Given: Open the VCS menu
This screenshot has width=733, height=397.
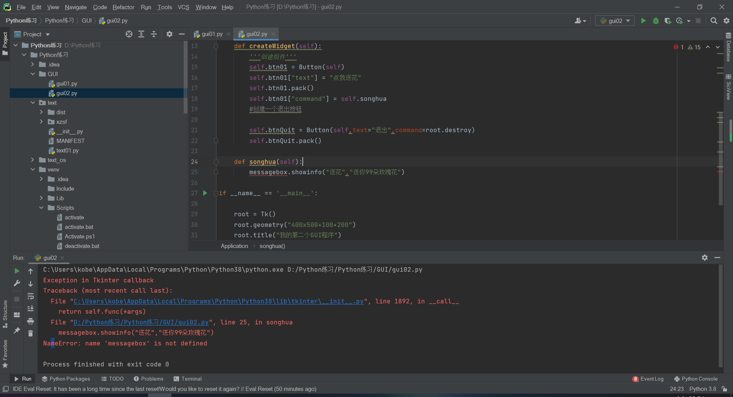Looking at the screenshot, I should point(183,7).
